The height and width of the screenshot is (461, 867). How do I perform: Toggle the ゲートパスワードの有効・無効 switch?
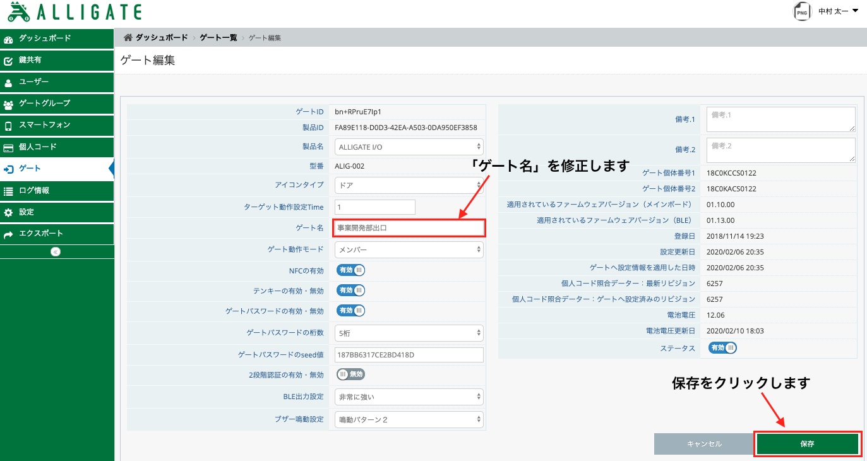pos(350,311)
